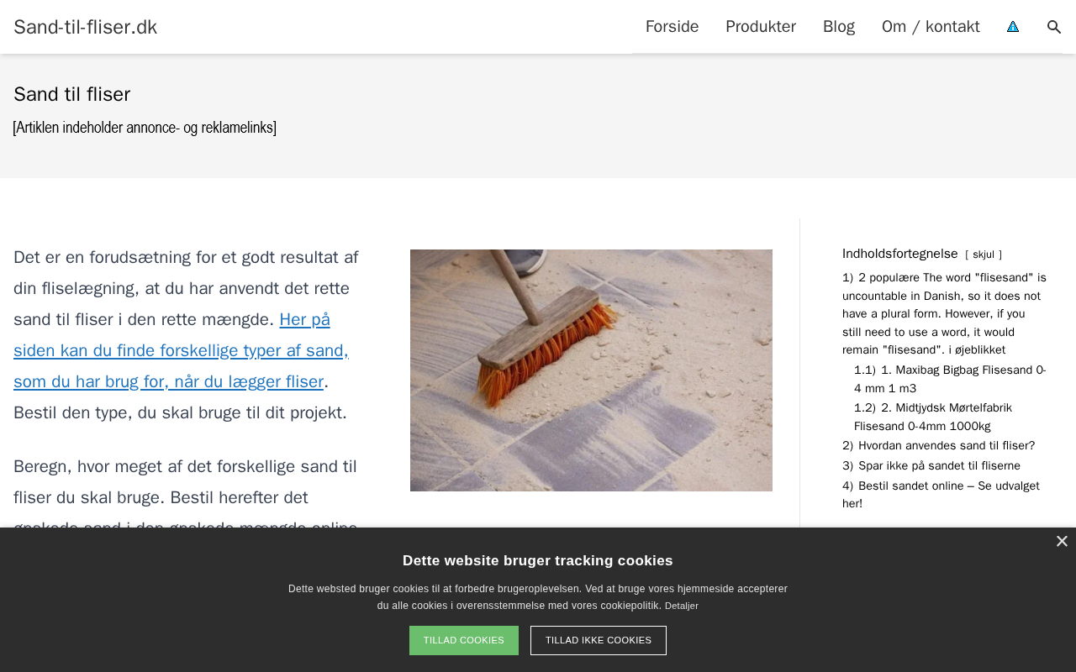Decline via TILLAD IKKE COOKIES button

pyautogui.click(x=599, y=640)
